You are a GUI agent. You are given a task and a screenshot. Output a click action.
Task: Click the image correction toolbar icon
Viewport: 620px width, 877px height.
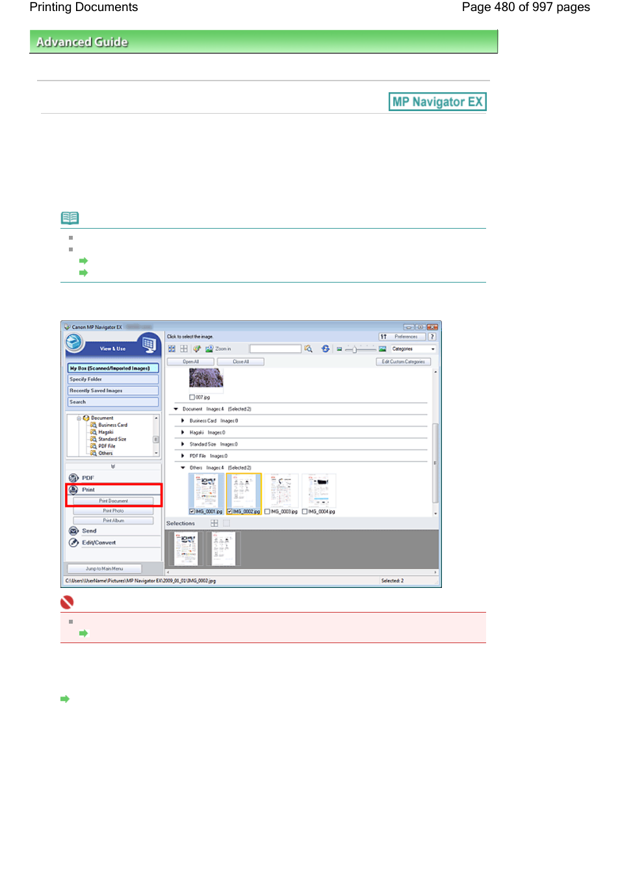(197, 349)
